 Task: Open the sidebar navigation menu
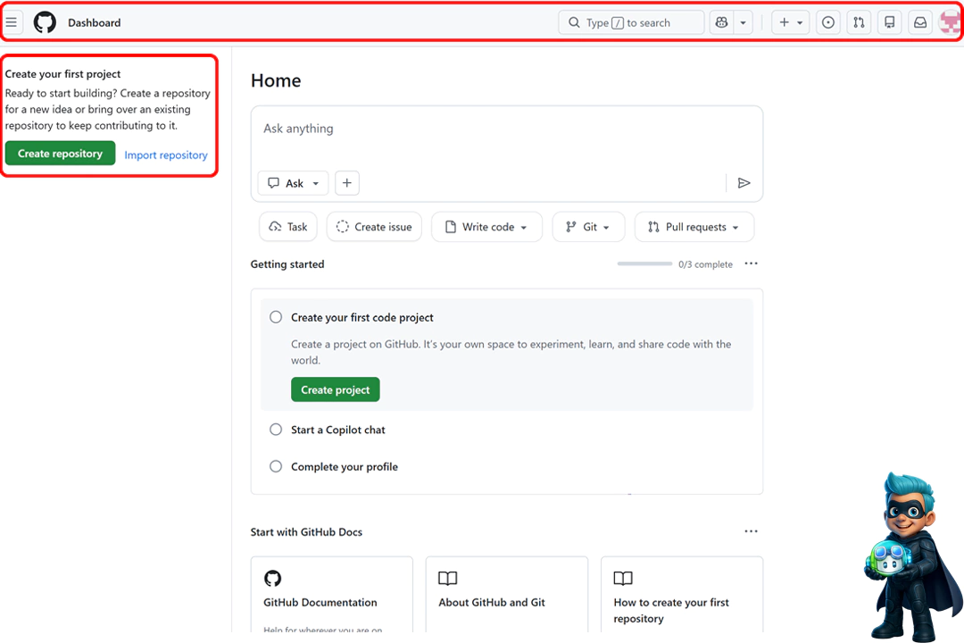[x=12, y=21]
